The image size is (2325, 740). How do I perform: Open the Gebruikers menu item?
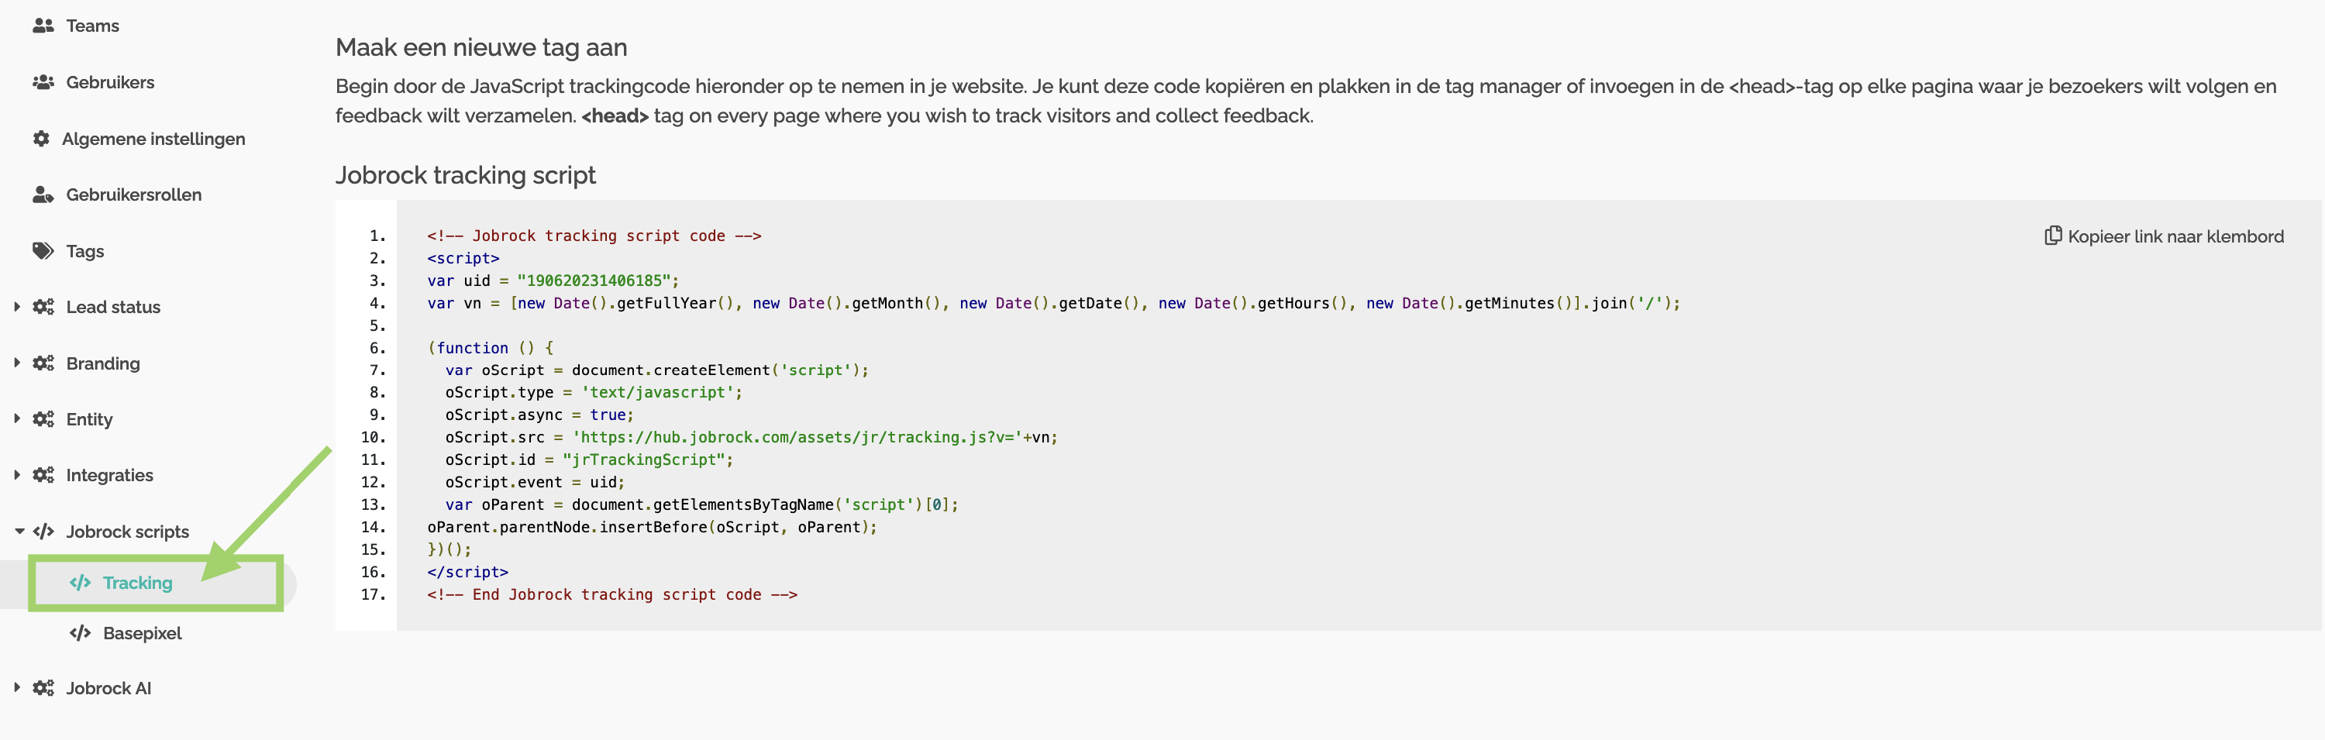click(110, 82)
